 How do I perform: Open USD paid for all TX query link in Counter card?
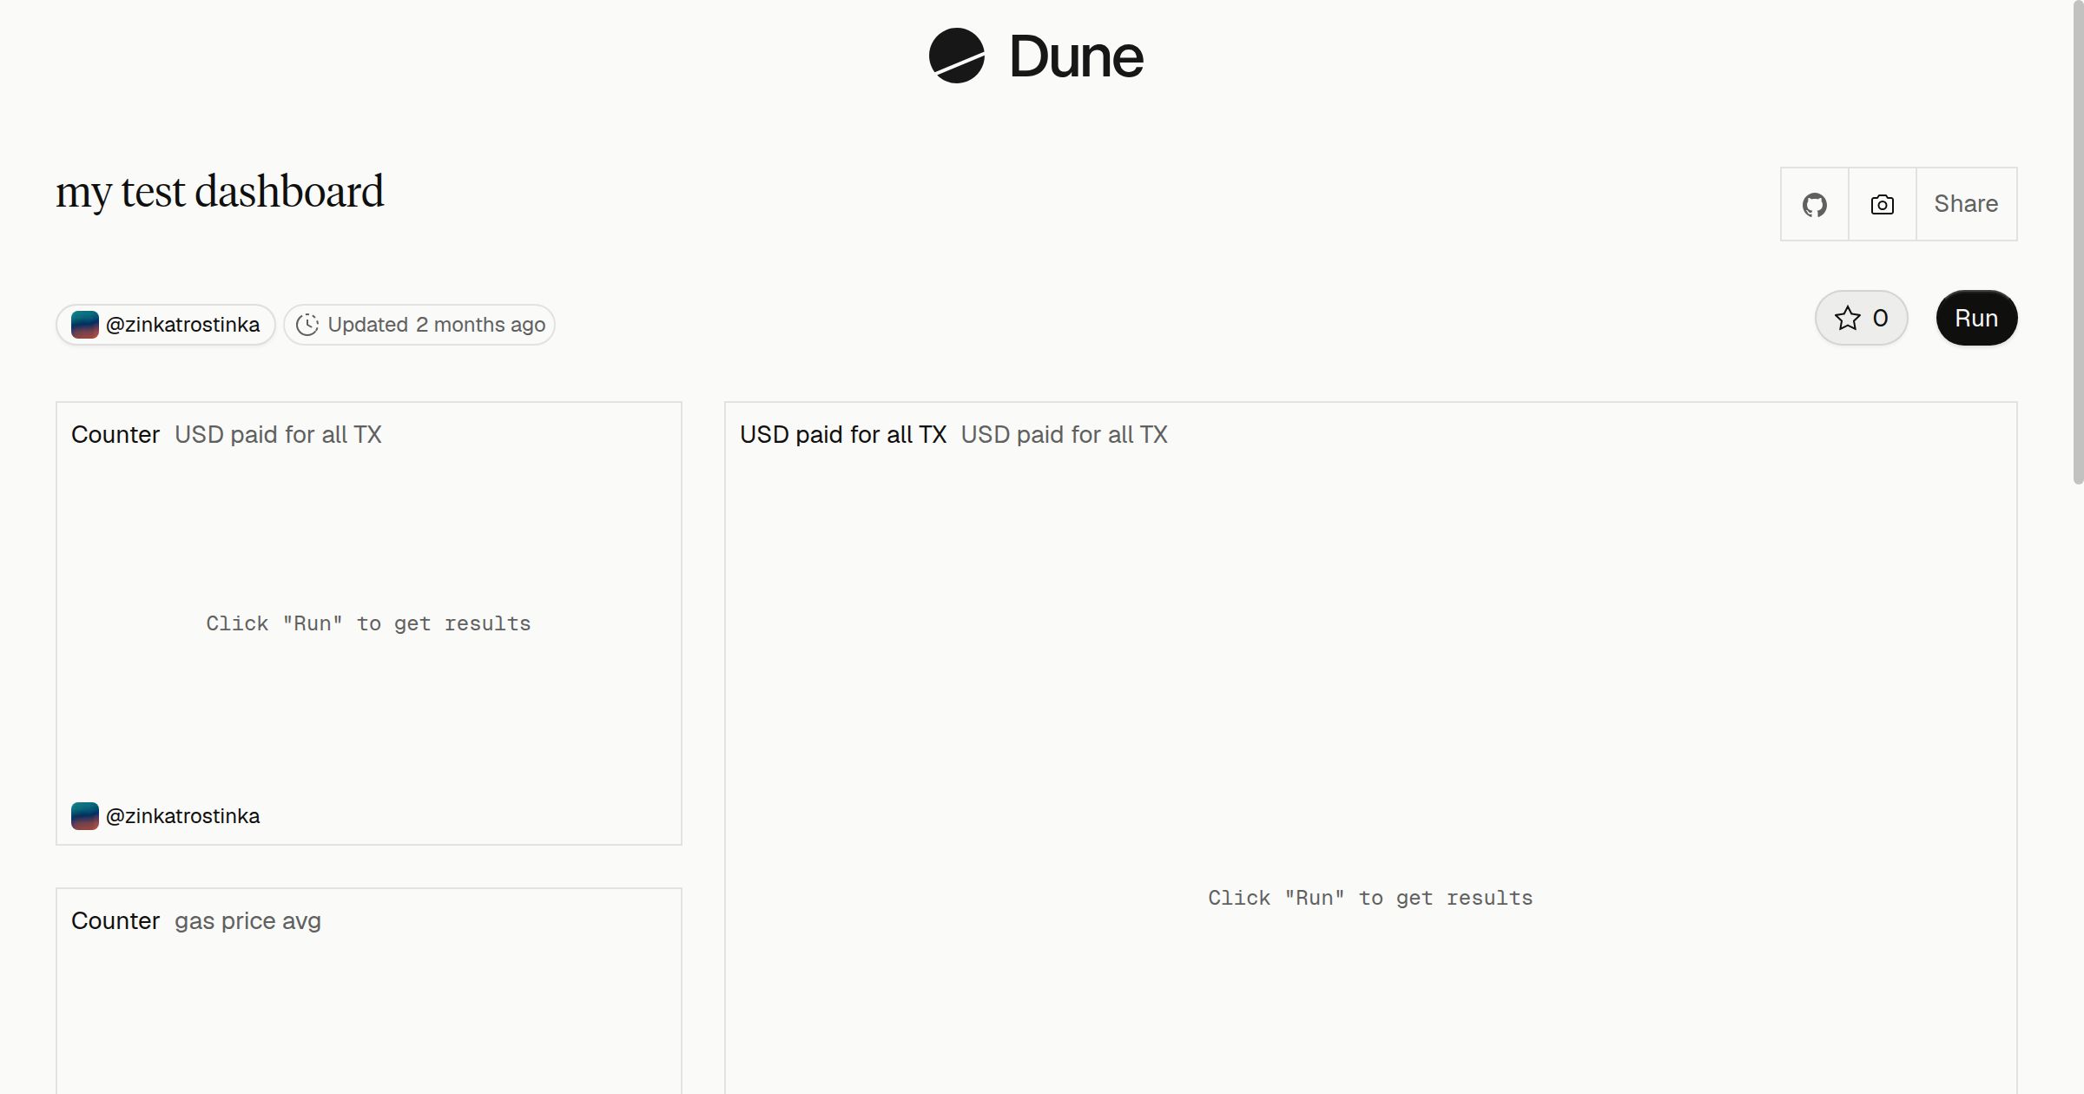[x=278, y=434]
